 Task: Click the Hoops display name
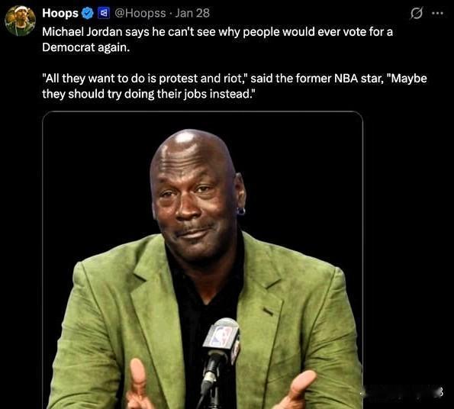pyautogui.click(x=60, y=13)
